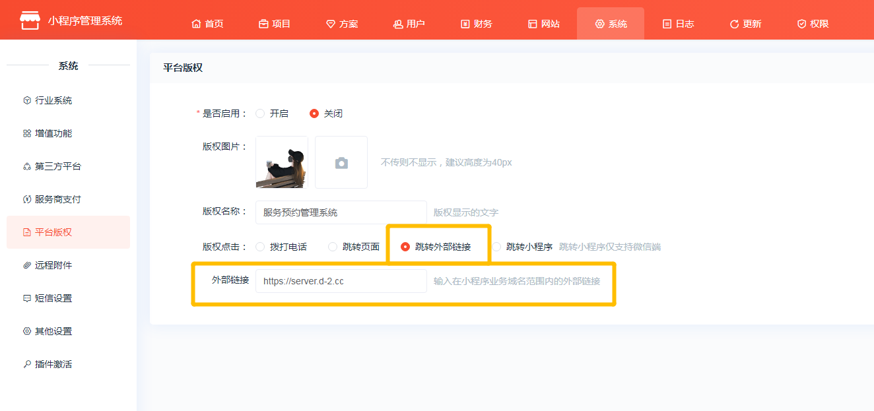Go to 平台版权 in sidebar
874x411 pixels.
tap(68, 232)
